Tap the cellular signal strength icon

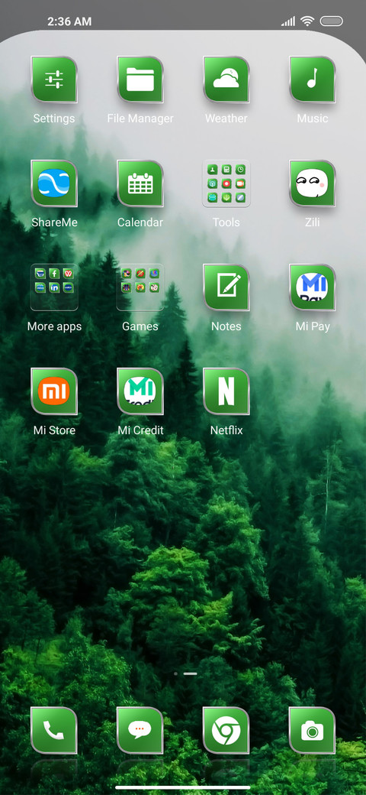point(288,21)
